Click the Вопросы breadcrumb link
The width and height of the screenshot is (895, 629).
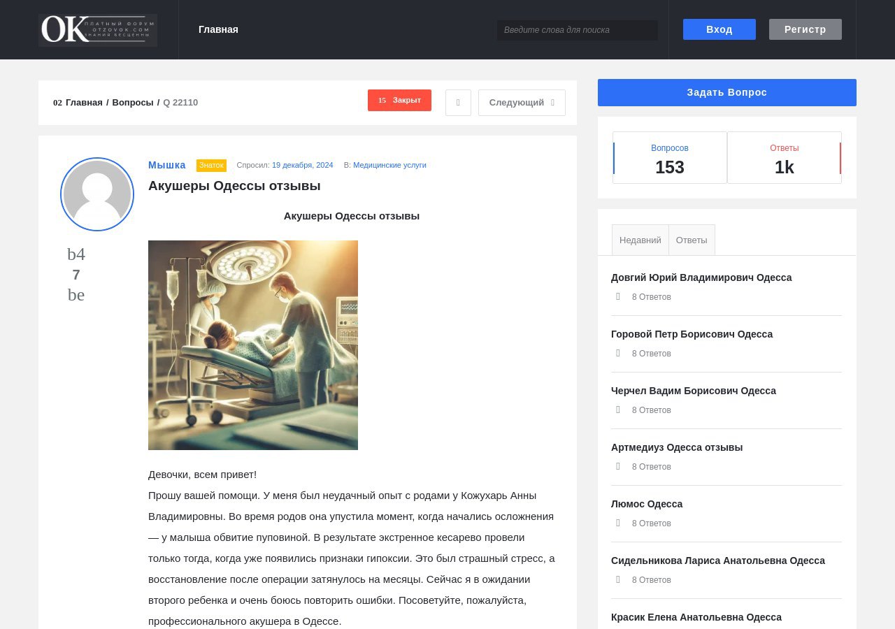point(133,103)
